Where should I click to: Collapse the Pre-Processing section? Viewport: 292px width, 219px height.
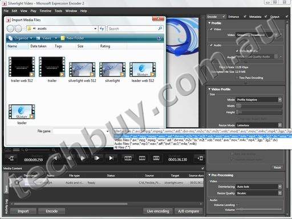(209, 175)
